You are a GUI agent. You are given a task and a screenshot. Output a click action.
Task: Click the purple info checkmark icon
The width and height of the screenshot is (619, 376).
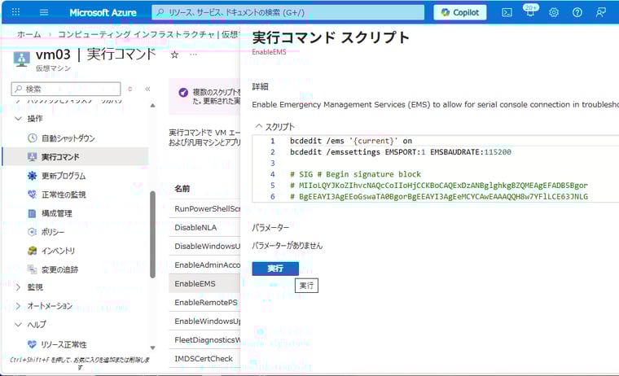pyautogui.click(x=183, y=92)
